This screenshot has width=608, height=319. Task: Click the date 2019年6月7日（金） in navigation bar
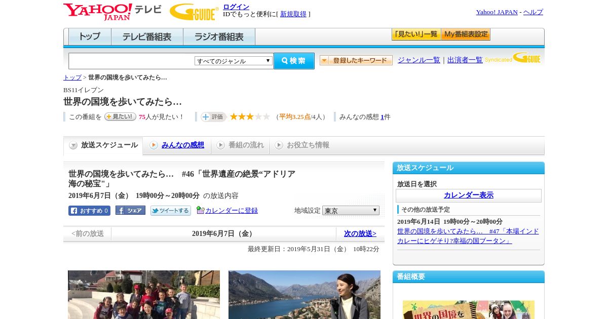click(223, 233)
